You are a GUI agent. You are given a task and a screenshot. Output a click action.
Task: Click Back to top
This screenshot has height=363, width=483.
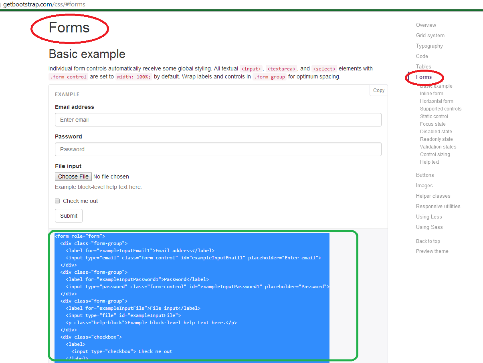pyautogui.click(x=428, y=241)
